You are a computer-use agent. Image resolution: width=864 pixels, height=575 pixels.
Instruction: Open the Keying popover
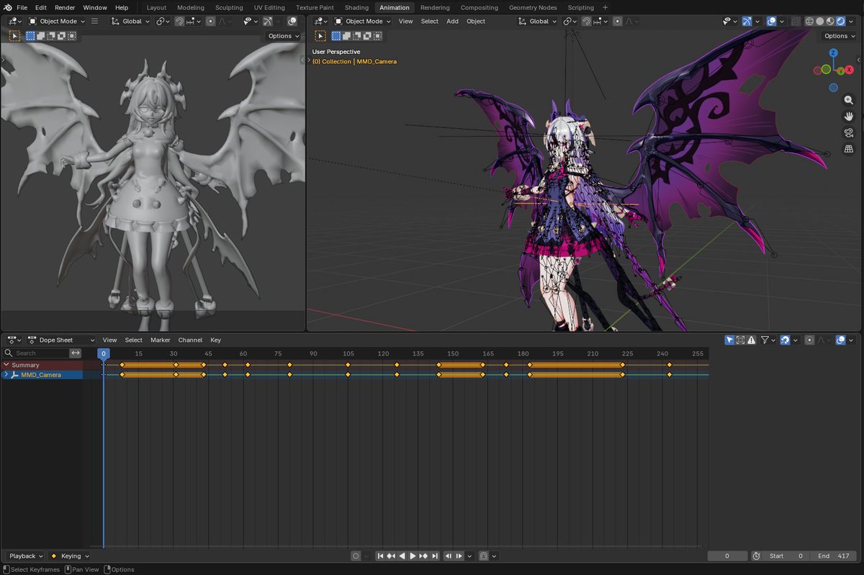pos(70,556)
